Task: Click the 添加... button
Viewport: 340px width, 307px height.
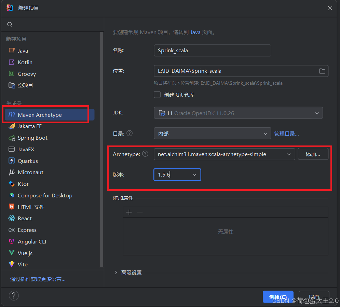Action: click(x=313, y=154)
